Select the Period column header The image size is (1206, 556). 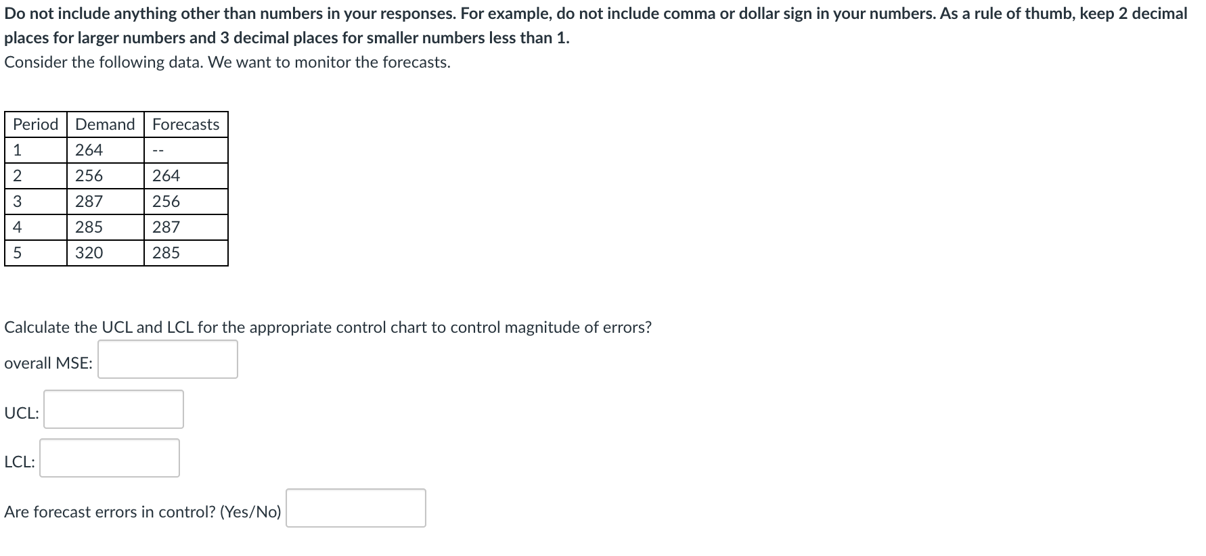pyautogui.click(x=35, y=124)
